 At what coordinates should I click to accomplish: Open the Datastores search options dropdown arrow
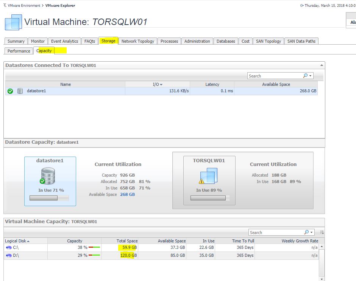(311, 76)
